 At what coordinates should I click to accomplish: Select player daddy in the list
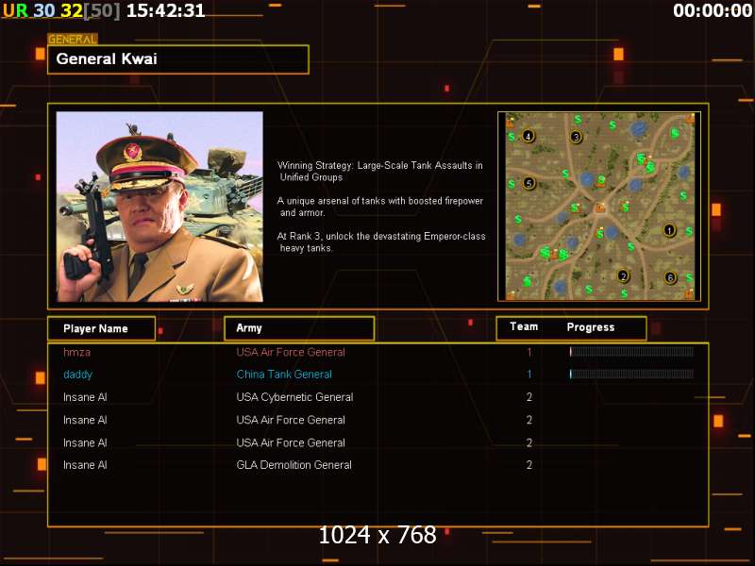[77, 375]
